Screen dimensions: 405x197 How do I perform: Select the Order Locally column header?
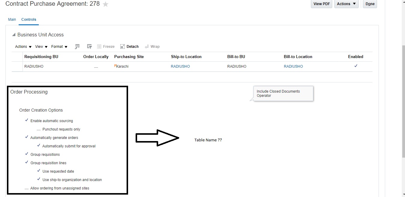point(96,57)
